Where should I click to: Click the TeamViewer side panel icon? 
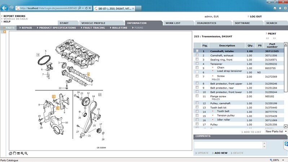[x=286, y=144]
